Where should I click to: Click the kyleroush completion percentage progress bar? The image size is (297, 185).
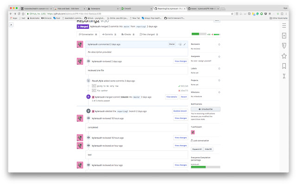[x=206, y=167]
